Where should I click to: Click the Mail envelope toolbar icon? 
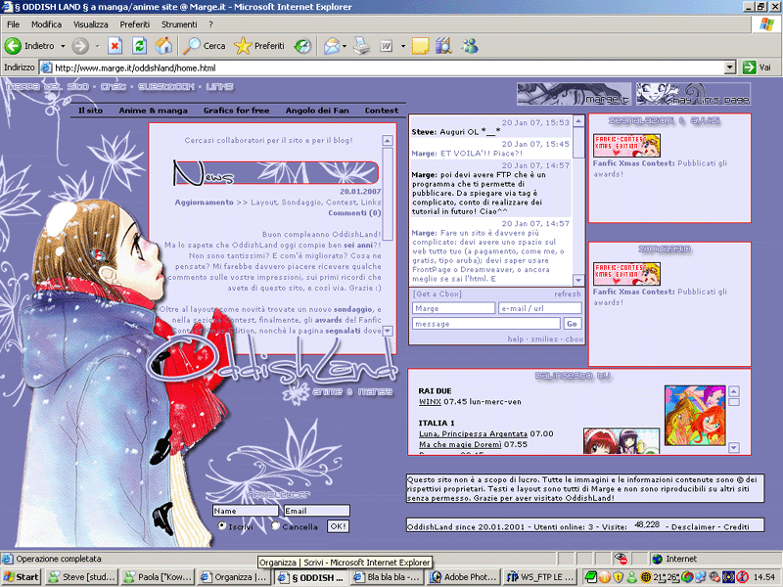point(332,46)
